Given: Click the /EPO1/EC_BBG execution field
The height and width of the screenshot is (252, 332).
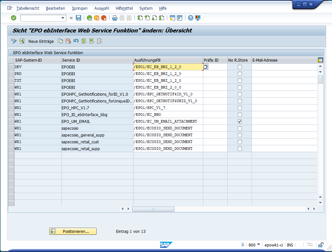Looking at the screenshot, I should pos(168,114).
